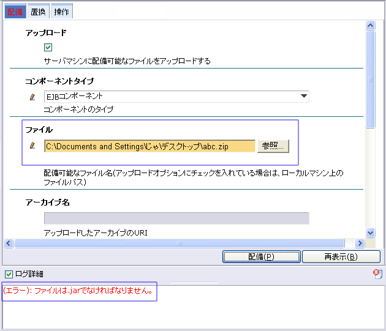The height and width of the screenshot is (331, 386).
Task: Click the horizontal scrollbar right arrow
Action: pos(360,243)
